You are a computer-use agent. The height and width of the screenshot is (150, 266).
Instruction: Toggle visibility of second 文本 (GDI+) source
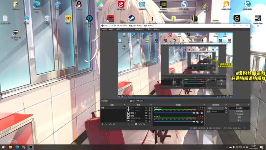[x=146, y=110]
